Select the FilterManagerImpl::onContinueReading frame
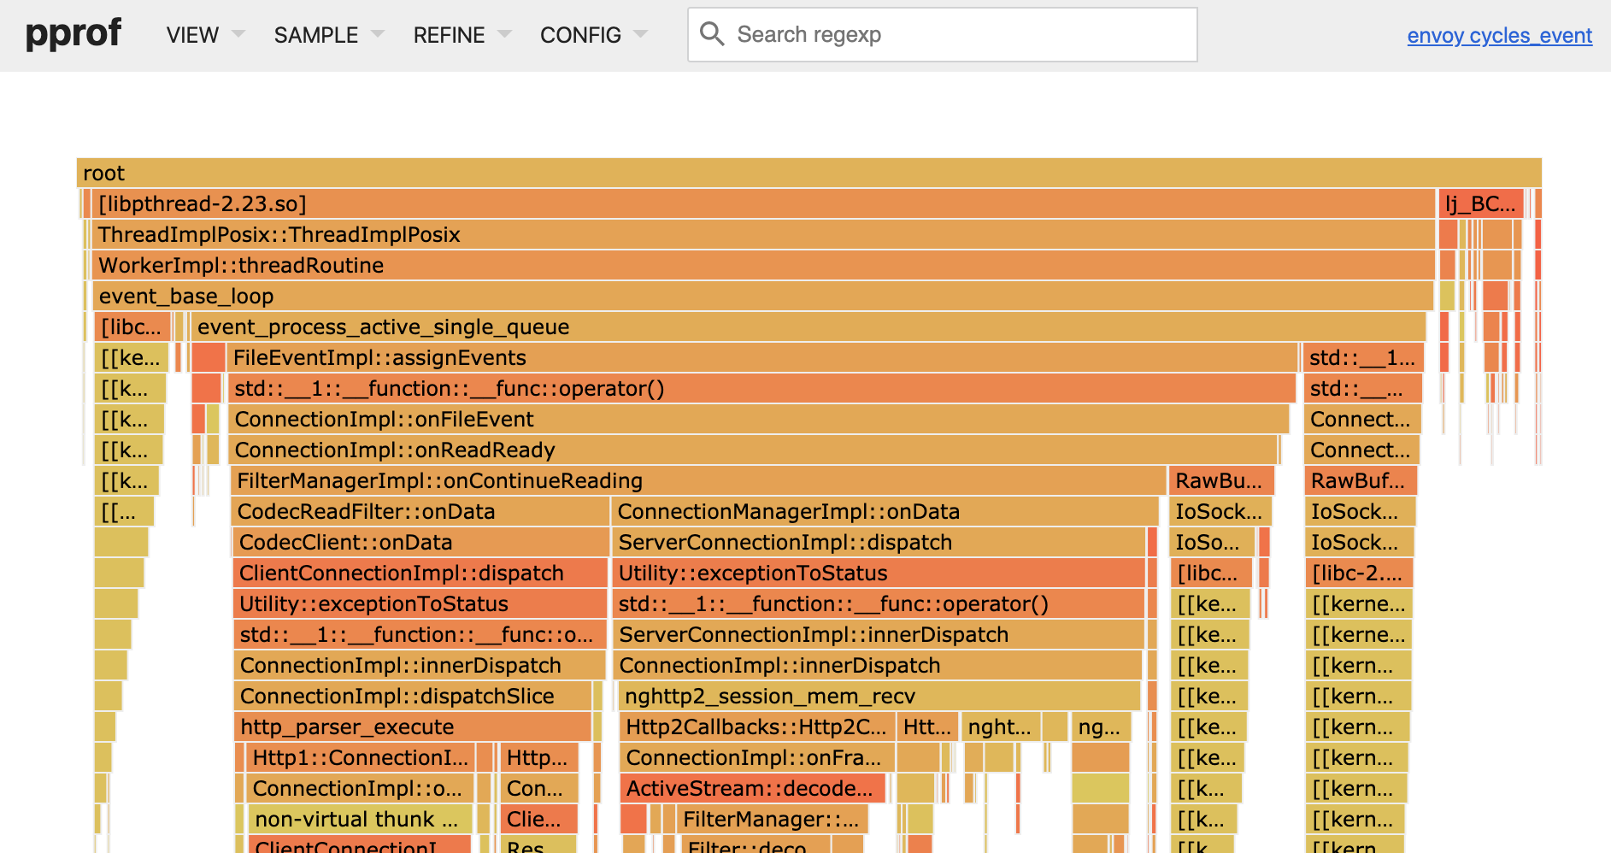The height and width of the screenshot is (853, 1611). point(698,480)
